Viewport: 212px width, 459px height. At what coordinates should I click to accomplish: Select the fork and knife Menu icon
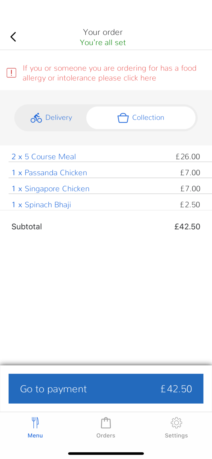tap(35, 422)
